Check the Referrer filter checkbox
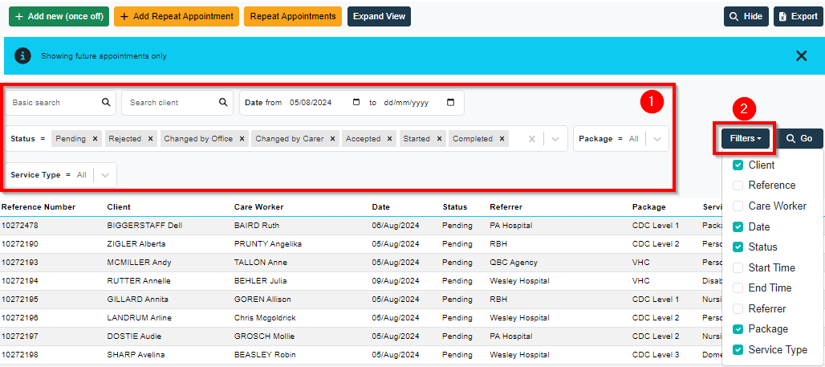 pyautogui.click(x=738, y=308)
